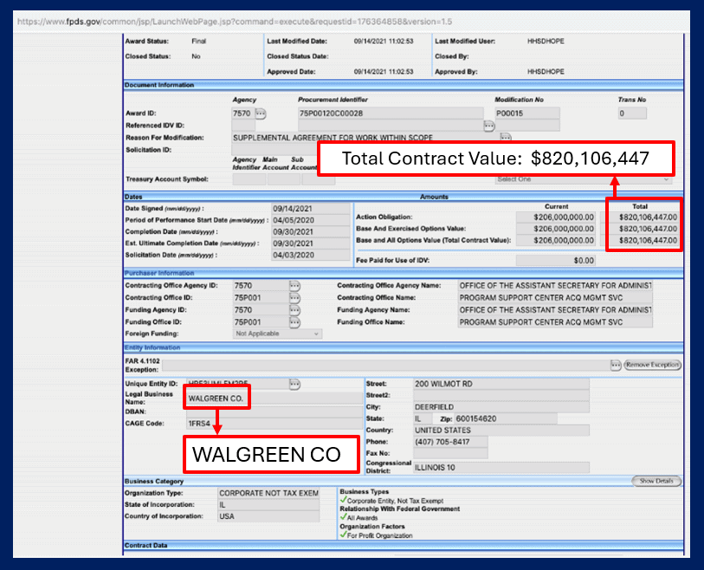
Task: Click the Treasury Agency Identifier field
Action: click(249, 179)
